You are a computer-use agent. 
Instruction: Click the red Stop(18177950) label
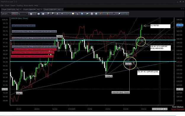pos(32,56)
